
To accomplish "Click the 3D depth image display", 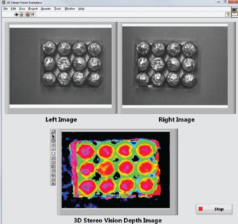I will tap(116, 169).
